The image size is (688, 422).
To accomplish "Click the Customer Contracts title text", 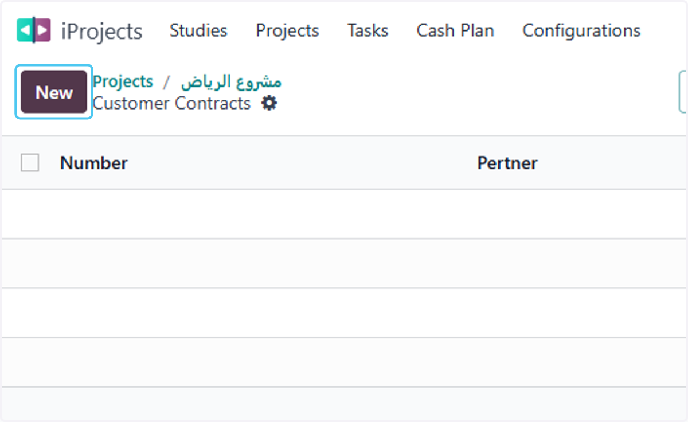I will [171, 104].
